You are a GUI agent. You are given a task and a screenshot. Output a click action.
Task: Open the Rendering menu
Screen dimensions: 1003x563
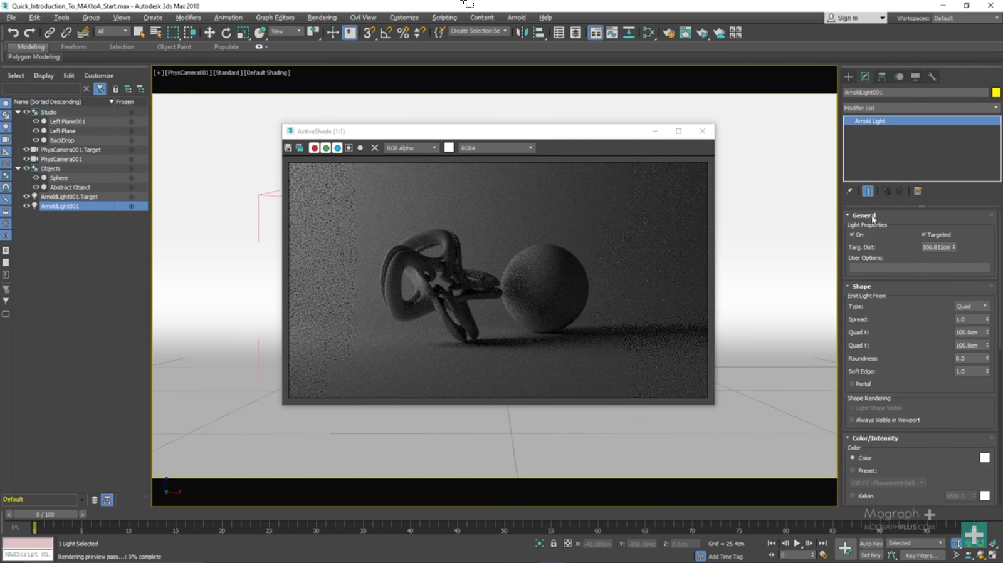322,18
